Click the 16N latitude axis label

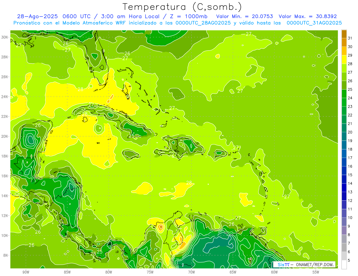click(5, 176)
